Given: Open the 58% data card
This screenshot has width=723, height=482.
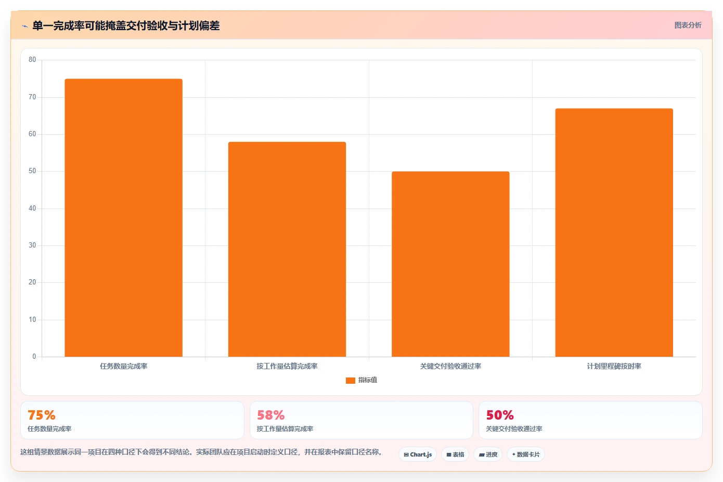Looking at the screenshot, I should coord(361,420).
